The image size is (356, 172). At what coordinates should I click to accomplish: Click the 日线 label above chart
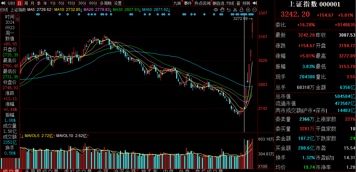click(x=4, y=10)
